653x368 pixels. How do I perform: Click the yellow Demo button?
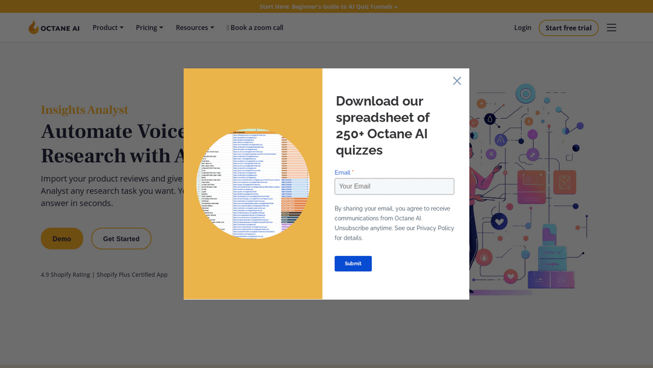pos(62,239)
